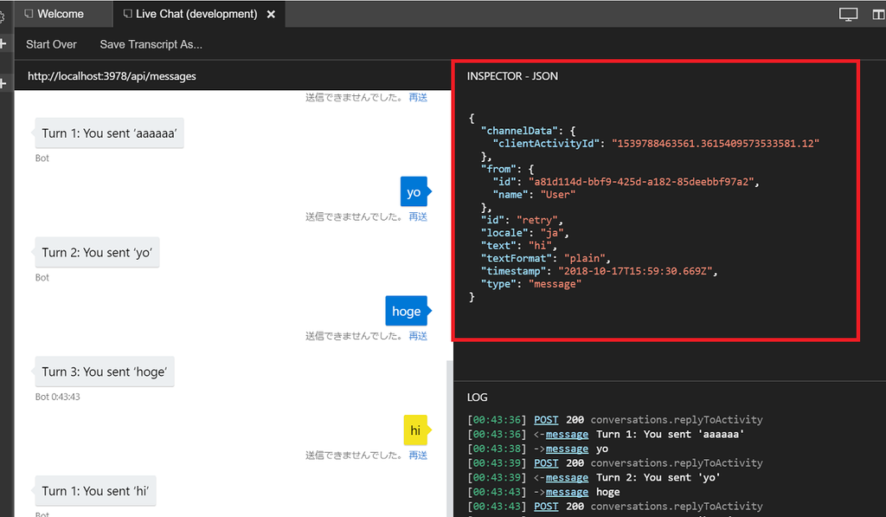Click split editor icon at top right
The image size is (886, 517).
(x=879, y=14)
